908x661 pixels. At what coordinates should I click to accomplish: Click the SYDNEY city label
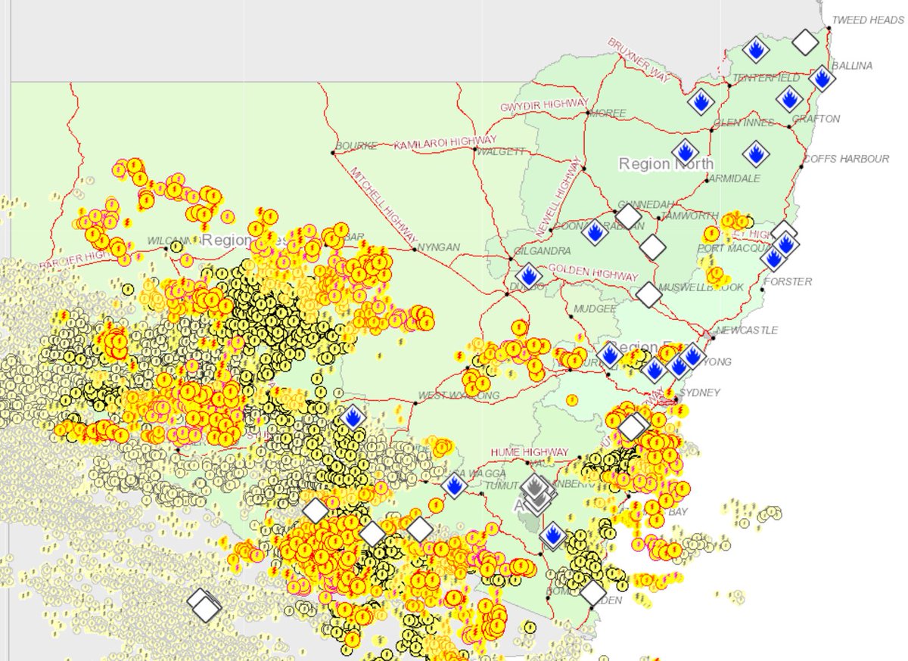700,393
